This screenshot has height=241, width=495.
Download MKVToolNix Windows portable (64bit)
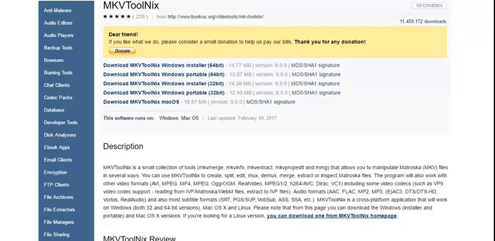[164, 74]
